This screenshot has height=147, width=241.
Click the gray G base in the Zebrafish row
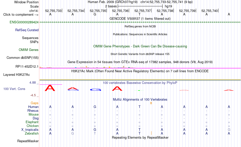coord(73,134)
